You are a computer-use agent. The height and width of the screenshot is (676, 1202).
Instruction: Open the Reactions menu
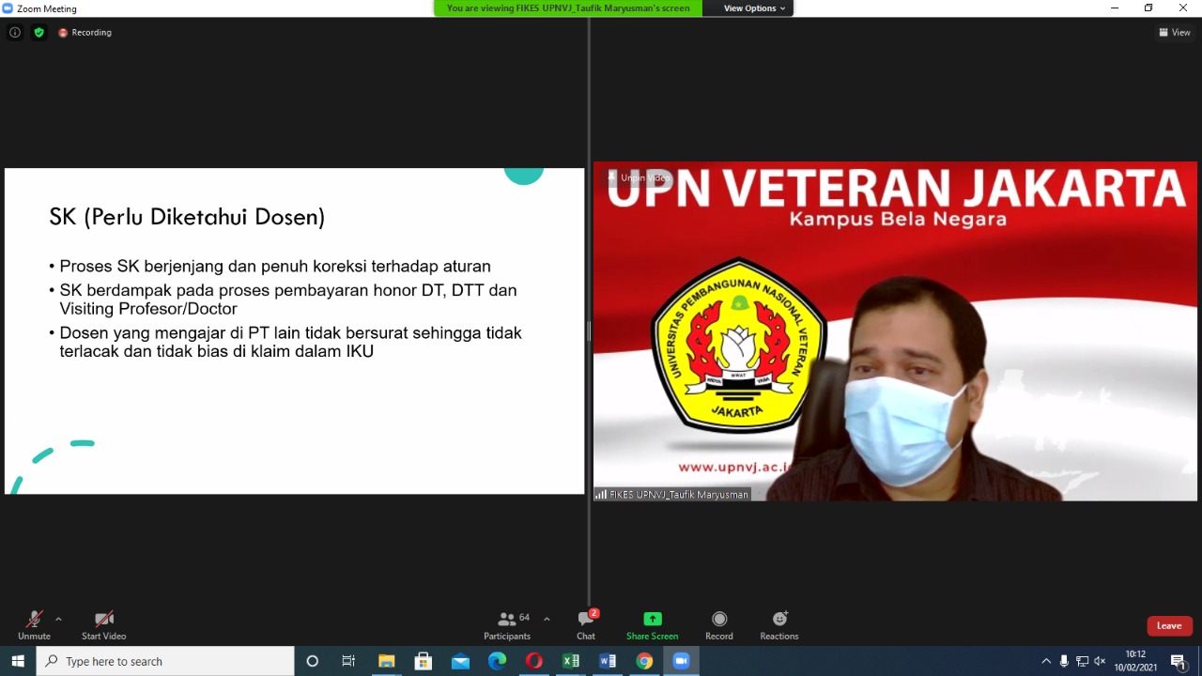[778, 625]
